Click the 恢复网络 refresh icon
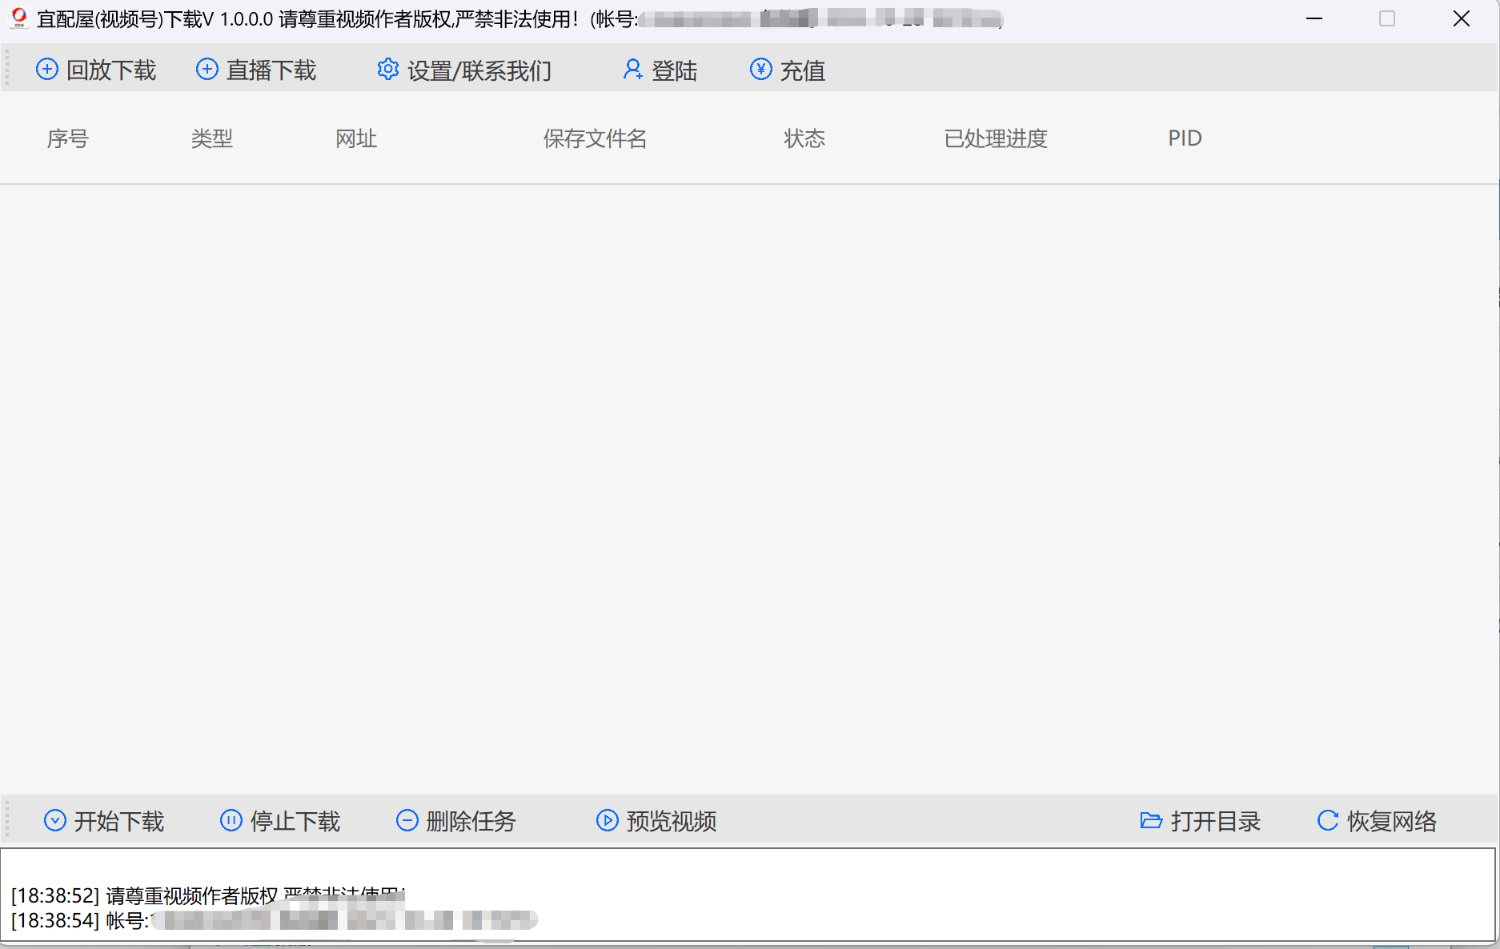Screen dimensions: 1500x949 tap(1328, 820)
